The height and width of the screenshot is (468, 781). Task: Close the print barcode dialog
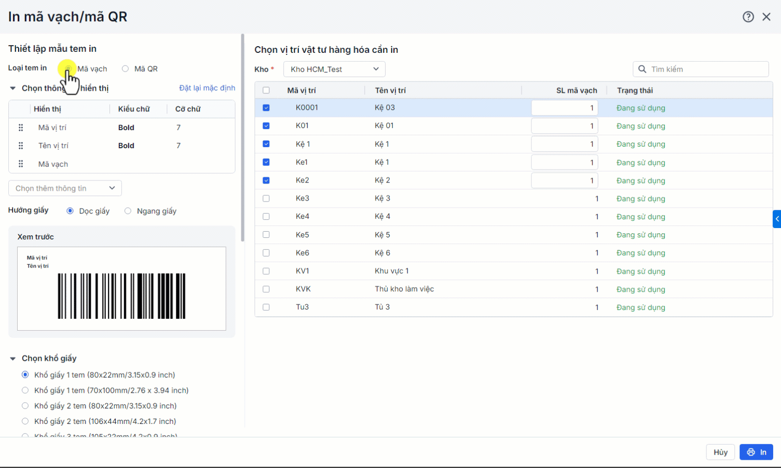click(x=766, y=17)
